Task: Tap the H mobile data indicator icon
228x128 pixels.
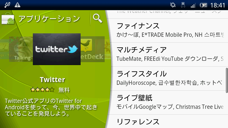Action: coord(183,5)
